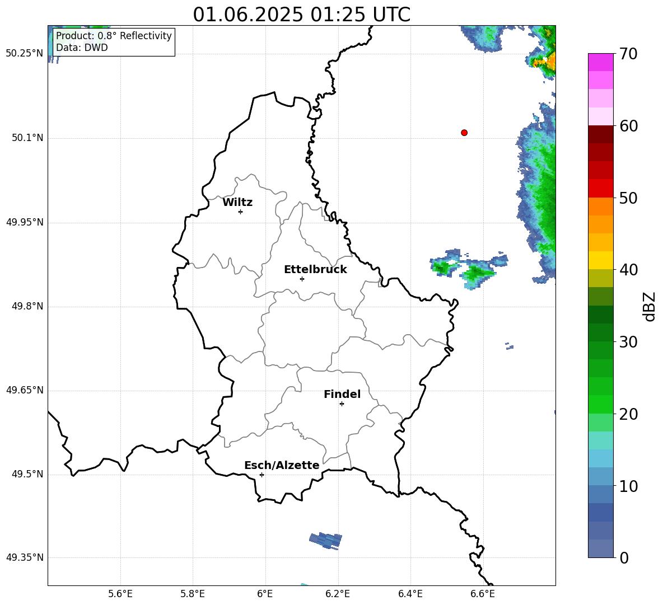
Task: Click the Data: DWD text
Action: point(82,48)
